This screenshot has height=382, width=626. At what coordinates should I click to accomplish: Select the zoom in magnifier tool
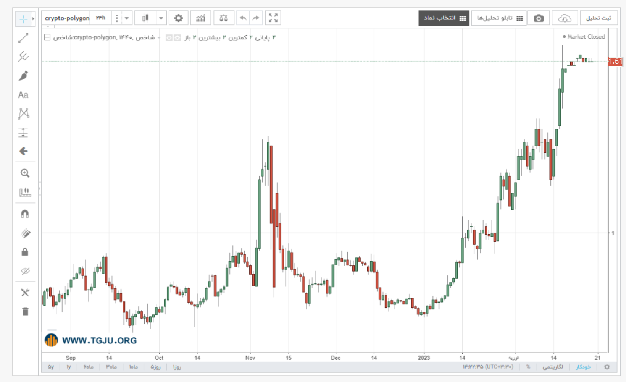pyautogui.click(x=25, y=173)
